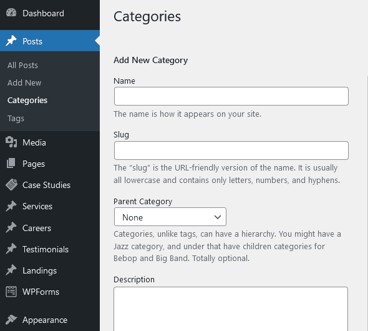
Task: Click the Categories page title
Action: (147, 16)
